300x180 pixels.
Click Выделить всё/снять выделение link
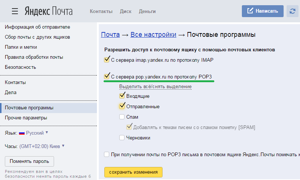pyautogui.click(x=155, y=87)
